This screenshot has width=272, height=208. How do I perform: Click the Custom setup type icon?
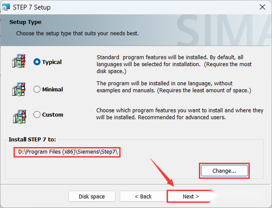pos(19,116)
